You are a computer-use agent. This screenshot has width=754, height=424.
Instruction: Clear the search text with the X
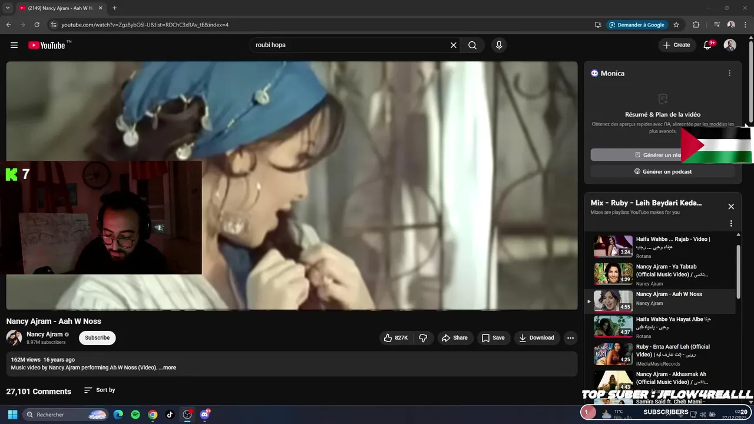tap(454, 45)
